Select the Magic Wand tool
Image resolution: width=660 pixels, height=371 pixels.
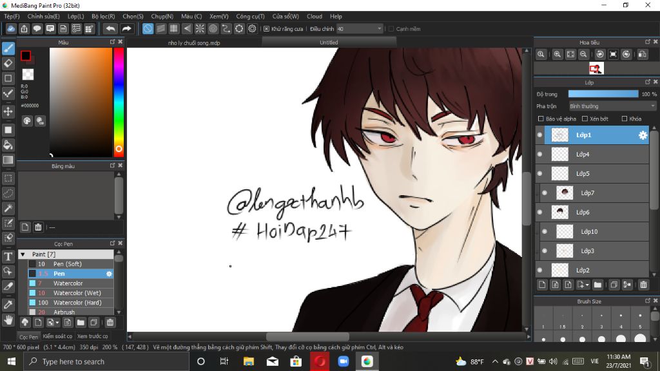tap(8, 208)
